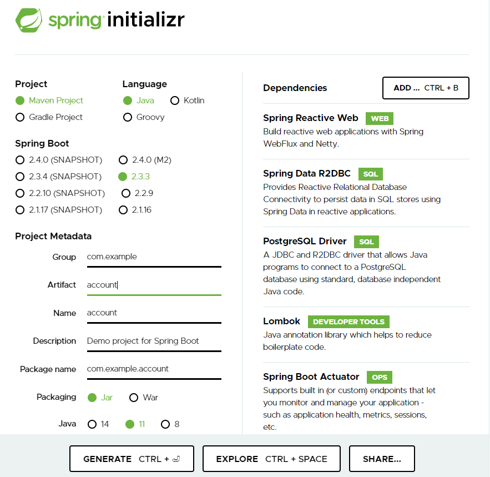Click the OPS badge on Spring Boot Actuator

(379, 377)
